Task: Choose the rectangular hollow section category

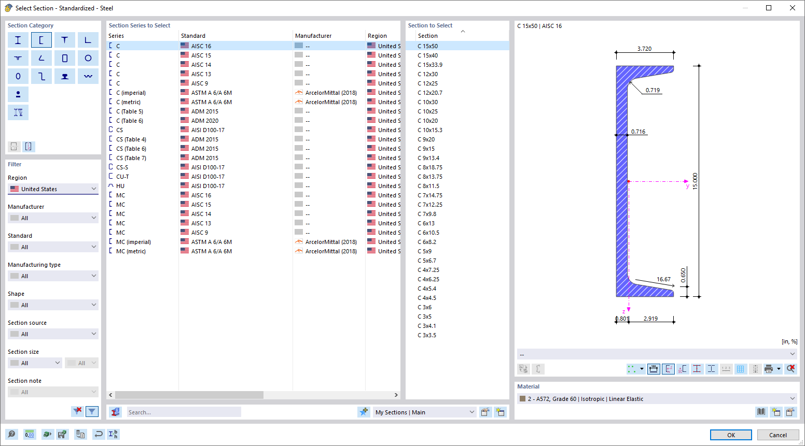Action: click(65, 58)
